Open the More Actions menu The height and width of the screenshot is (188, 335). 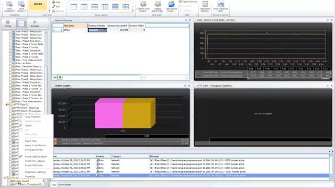click(21, 6)
